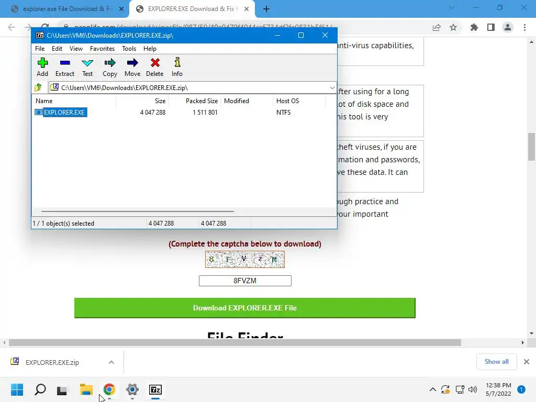Sort by the Size column header

point(142,101)
